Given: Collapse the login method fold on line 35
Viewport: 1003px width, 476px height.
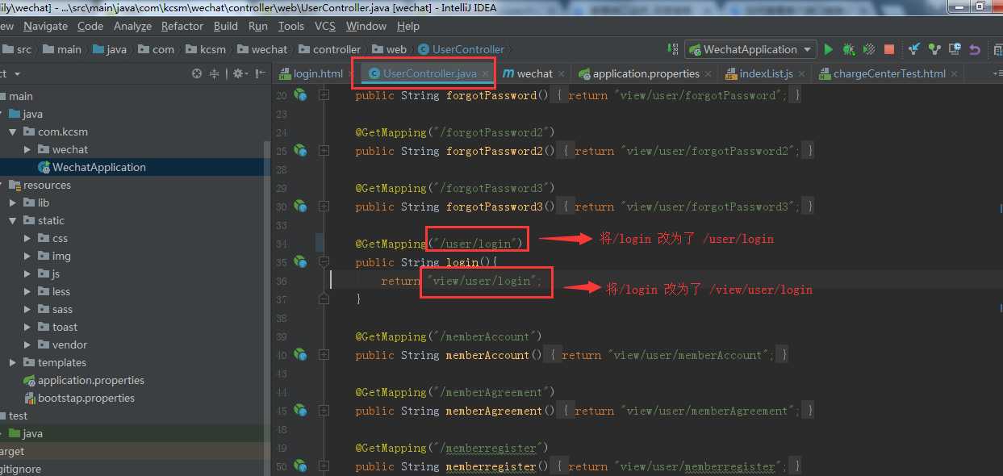Looking at the screenshot, I should (x=324, y=262).
